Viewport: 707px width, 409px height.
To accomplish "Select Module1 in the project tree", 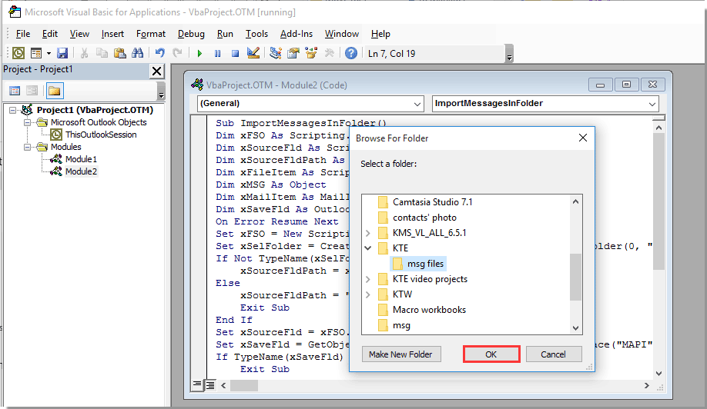I will click(x=81, y=159).
